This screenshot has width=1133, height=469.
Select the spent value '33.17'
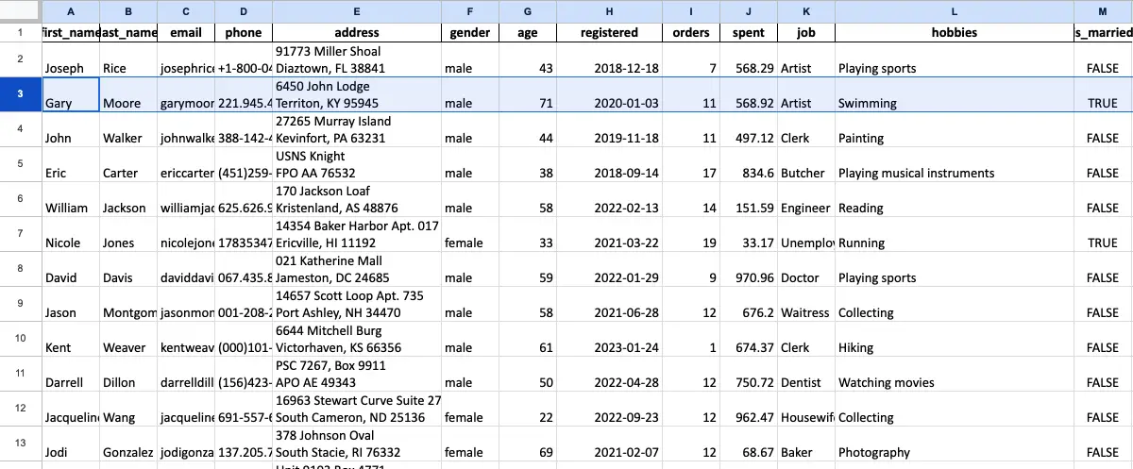(x=749, y=234)
